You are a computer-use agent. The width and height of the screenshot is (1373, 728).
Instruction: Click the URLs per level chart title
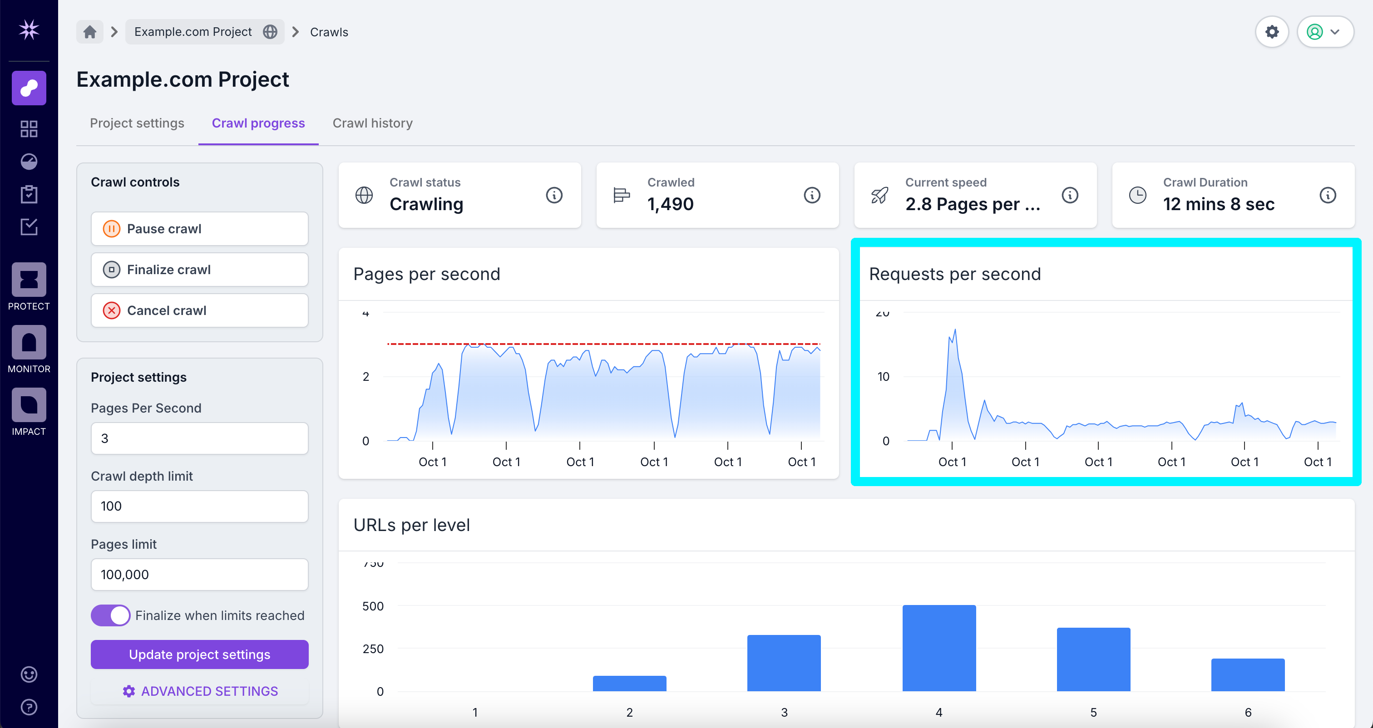(x=411, y=525)
